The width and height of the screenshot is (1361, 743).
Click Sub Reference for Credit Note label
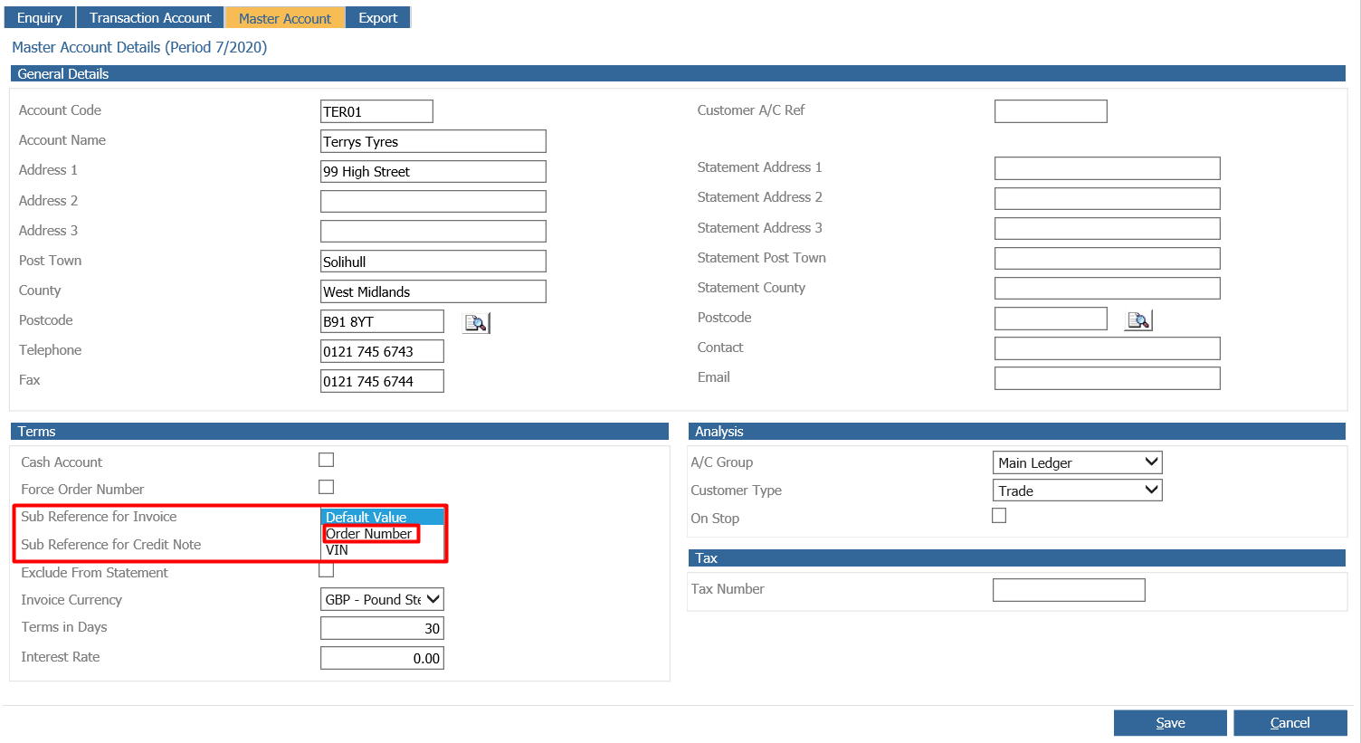110,545
